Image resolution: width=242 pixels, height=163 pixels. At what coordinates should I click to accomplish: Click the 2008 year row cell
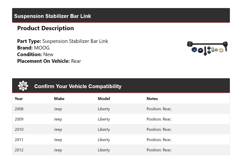point(19,109)
